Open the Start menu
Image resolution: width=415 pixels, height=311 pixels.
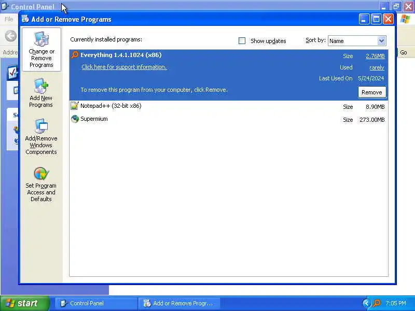25,303
